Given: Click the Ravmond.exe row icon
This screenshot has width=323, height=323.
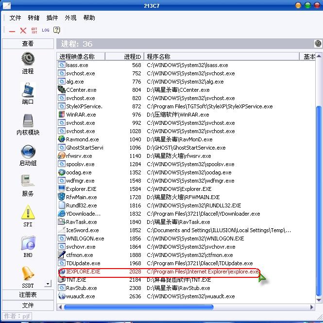Looking at the screenshot, I should click(x=61, y=139).
